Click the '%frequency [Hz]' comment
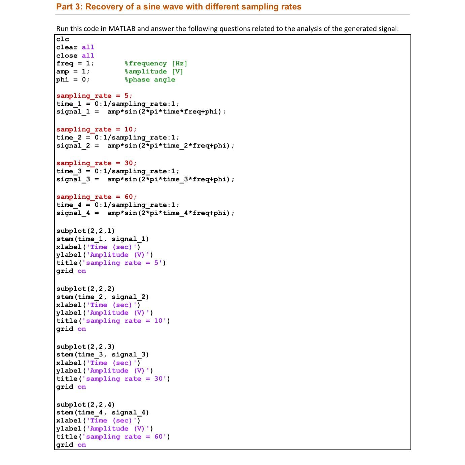The height and width of the screenshot is (465, 465). tap(155, 63)
